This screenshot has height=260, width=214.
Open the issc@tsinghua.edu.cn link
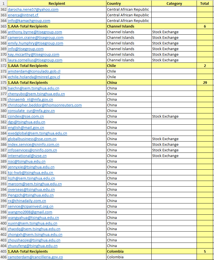[x=27, y=162]
